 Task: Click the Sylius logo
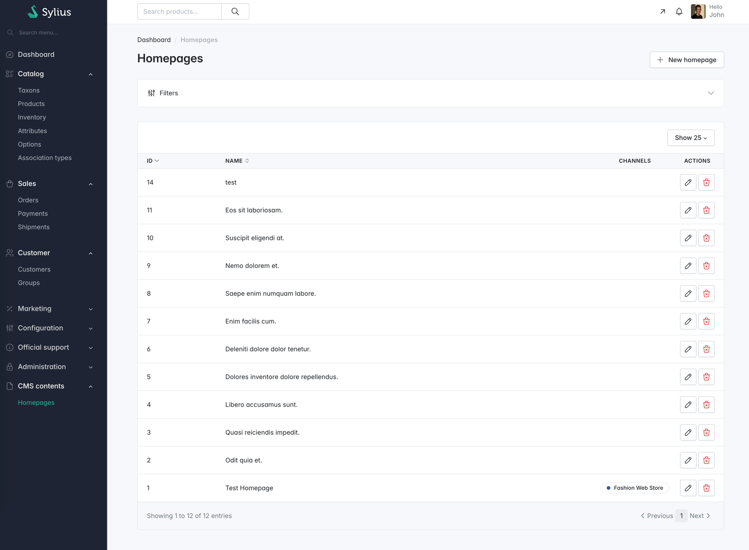pos(49,12)
